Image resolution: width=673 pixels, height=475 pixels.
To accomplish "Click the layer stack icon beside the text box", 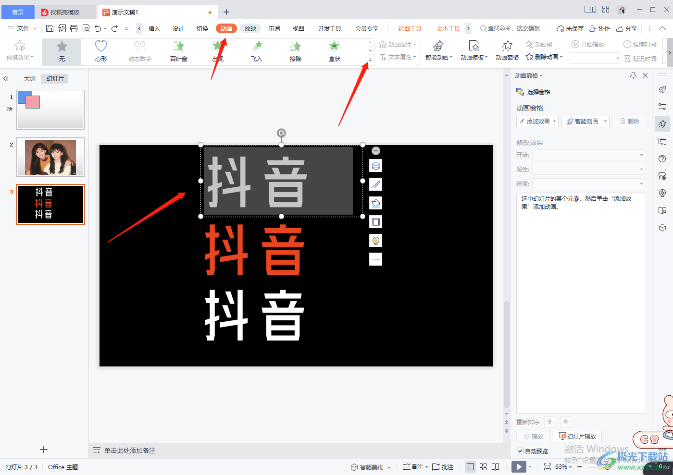I will [376, 166].
